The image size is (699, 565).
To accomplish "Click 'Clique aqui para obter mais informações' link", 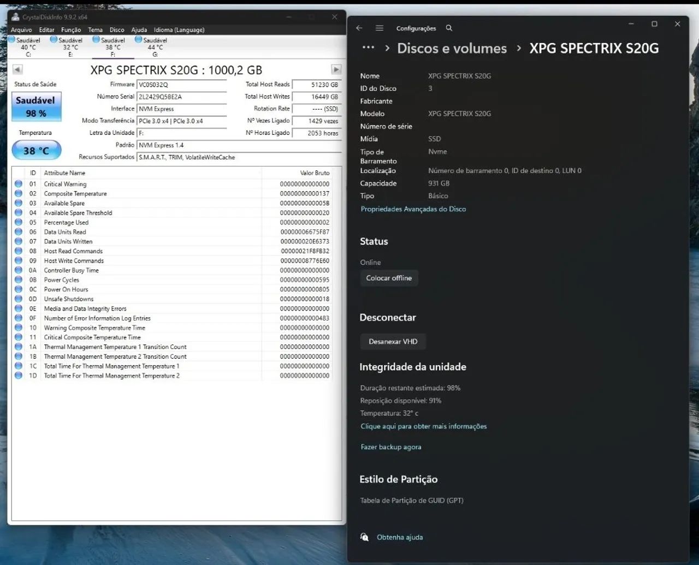I will [424, 426].
